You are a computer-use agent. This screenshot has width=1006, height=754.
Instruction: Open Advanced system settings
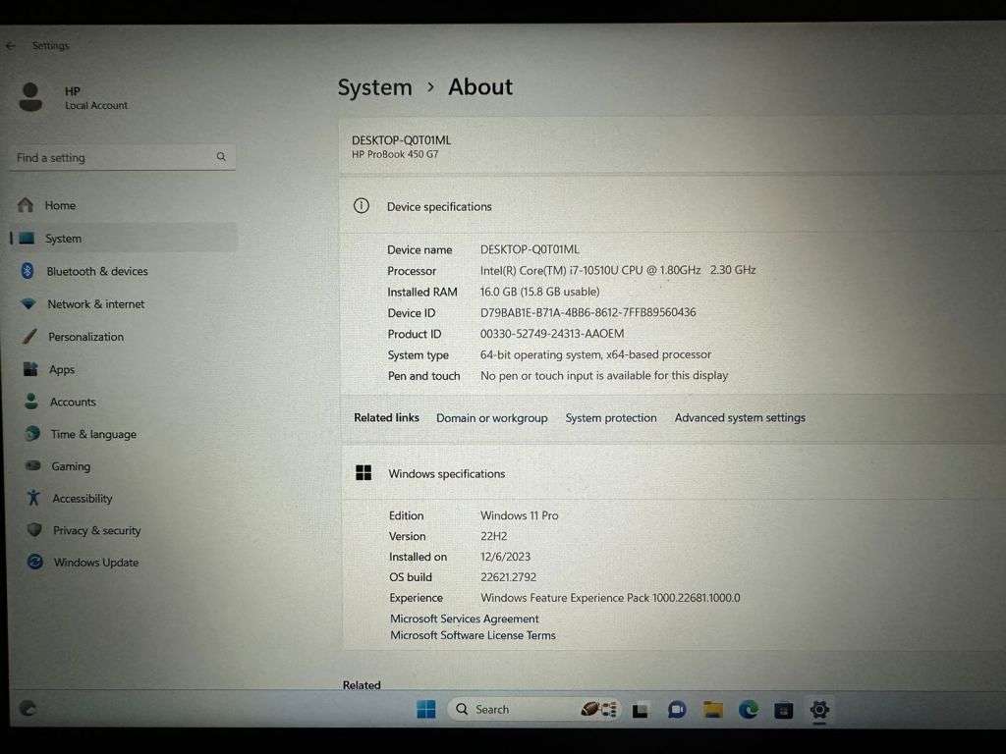coord(739,417)
